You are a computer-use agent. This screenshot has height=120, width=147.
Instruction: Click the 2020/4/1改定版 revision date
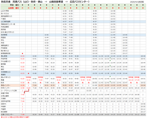pyautogui.click(x=137, y=2)
